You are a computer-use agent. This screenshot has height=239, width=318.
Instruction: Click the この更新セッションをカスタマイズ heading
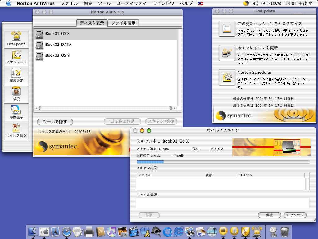270,24
